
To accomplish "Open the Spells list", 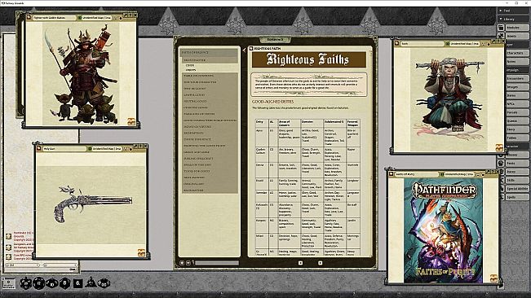I will [517, 197].
